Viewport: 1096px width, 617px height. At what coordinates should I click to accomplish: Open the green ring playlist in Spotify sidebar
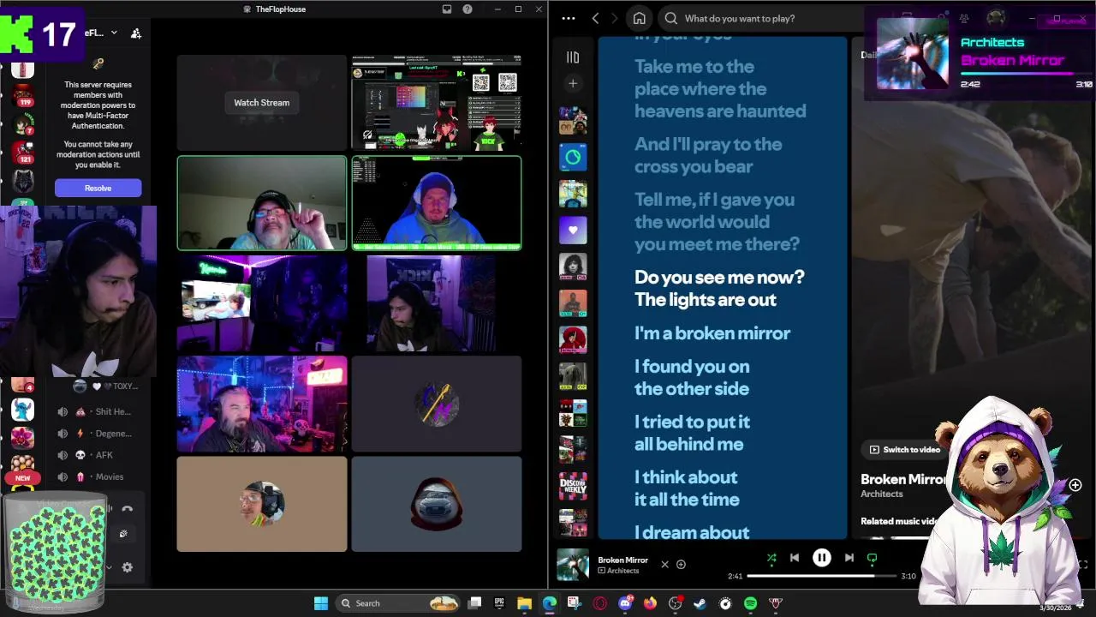pyautogui.click(x=573, y=157)
